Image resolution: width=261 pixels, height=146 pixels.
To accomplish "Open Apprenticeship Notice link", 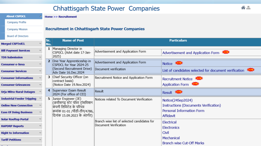I will (x=167, y=63).
